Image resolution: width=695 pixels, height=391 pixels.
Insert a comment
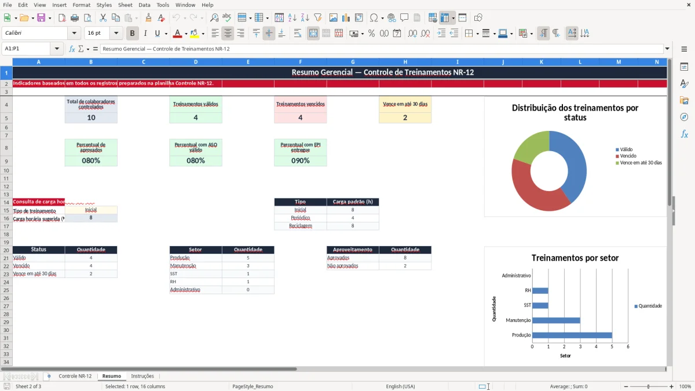pyautogui.click(x=404, y=18)
